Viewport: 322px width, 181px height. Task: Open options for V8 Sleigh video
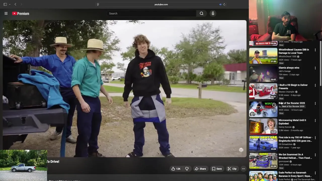(x=315, y=85)
